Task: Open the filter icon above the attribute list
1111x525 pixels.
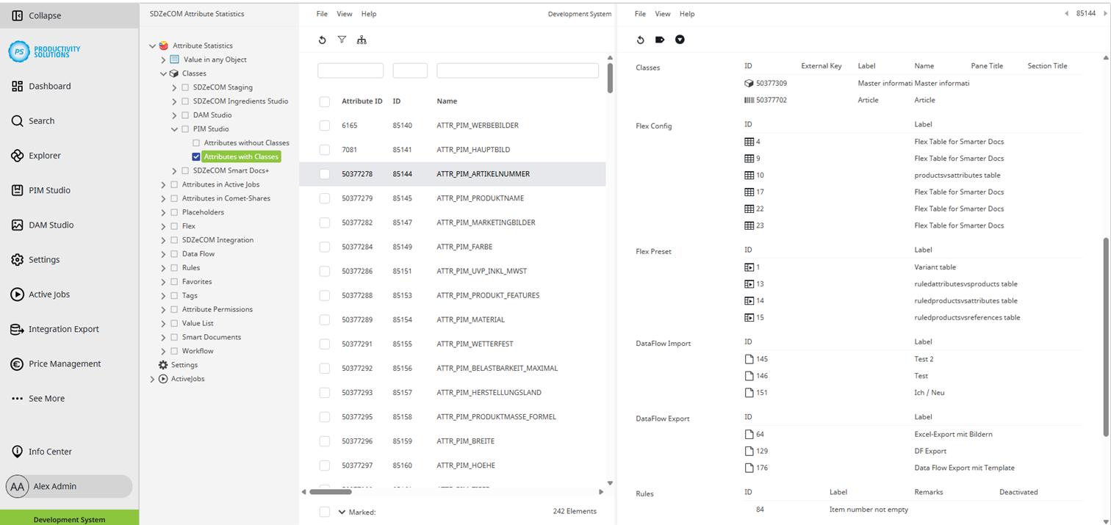Action: pyautogui.click(x=342, y=40)
